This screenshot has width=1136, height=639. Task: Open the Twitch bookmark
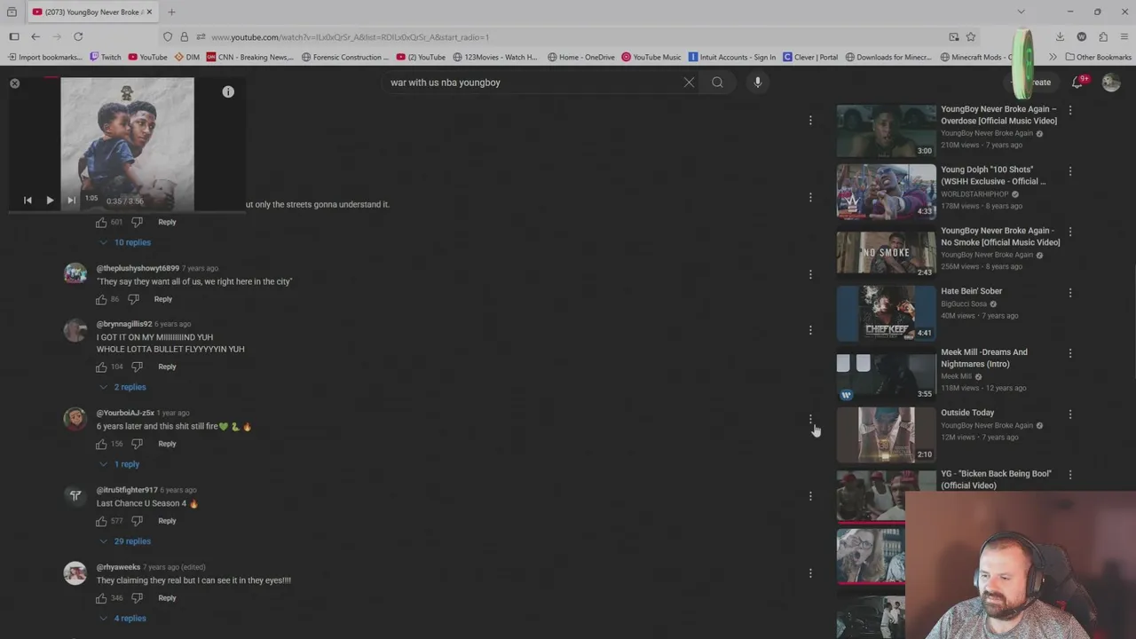[105, 57]
